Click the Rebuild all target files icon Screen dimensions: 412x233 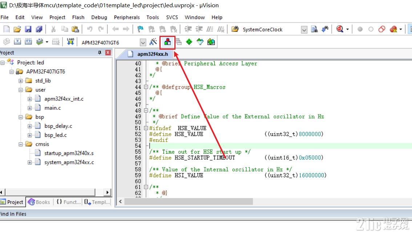pos(28,42)
